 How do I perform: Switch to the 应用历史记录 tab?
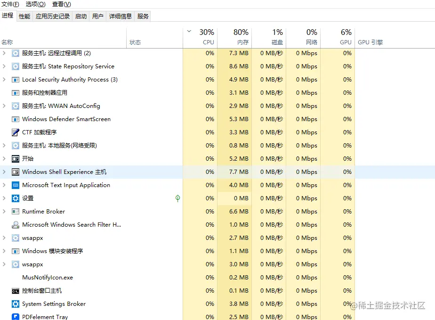(x=53, y=16)
